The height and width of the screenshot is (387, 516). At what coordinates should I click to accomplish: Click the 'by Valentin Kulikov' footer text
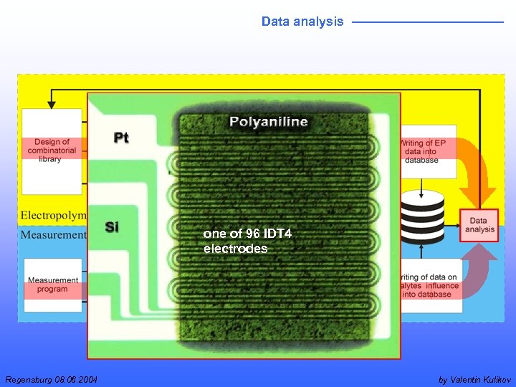pos(474,380)
